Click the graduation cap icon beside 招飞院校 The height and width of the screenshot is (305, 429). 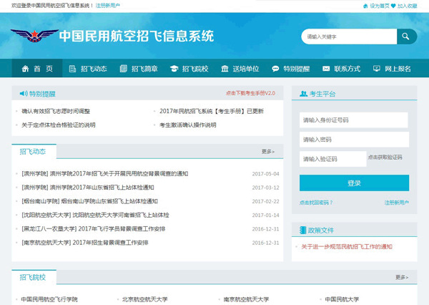(173, 69)
